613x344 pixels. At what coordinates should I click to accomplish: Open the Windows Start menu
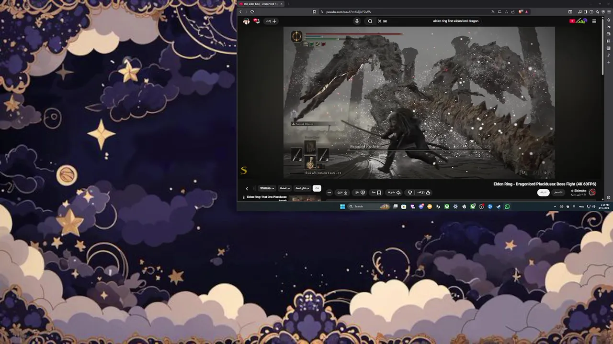tap(342, 206)
